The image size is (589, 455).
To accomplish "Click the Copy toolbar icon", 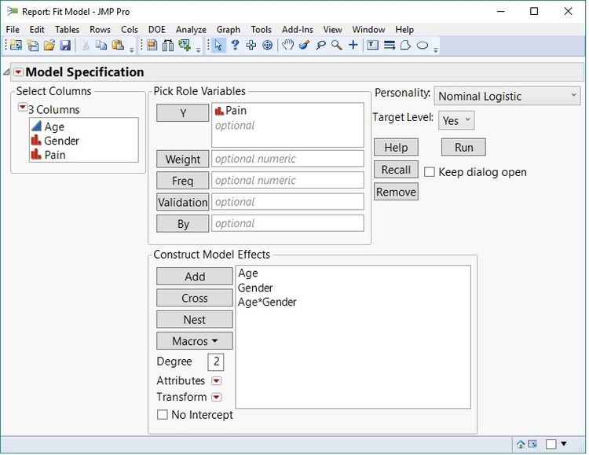I will coord(101,46).
